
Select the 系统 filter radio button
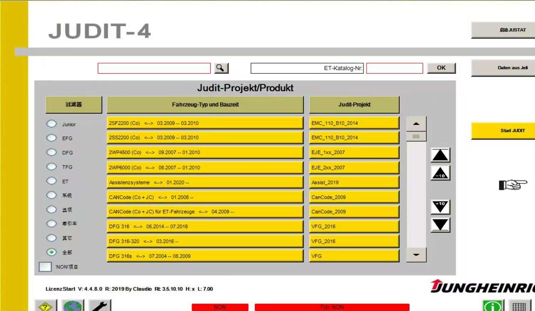pos(52,195)
